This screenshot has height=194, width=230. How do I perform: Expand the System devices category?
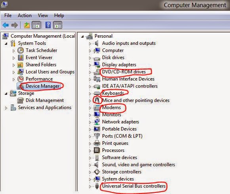[x=90, y=179]
